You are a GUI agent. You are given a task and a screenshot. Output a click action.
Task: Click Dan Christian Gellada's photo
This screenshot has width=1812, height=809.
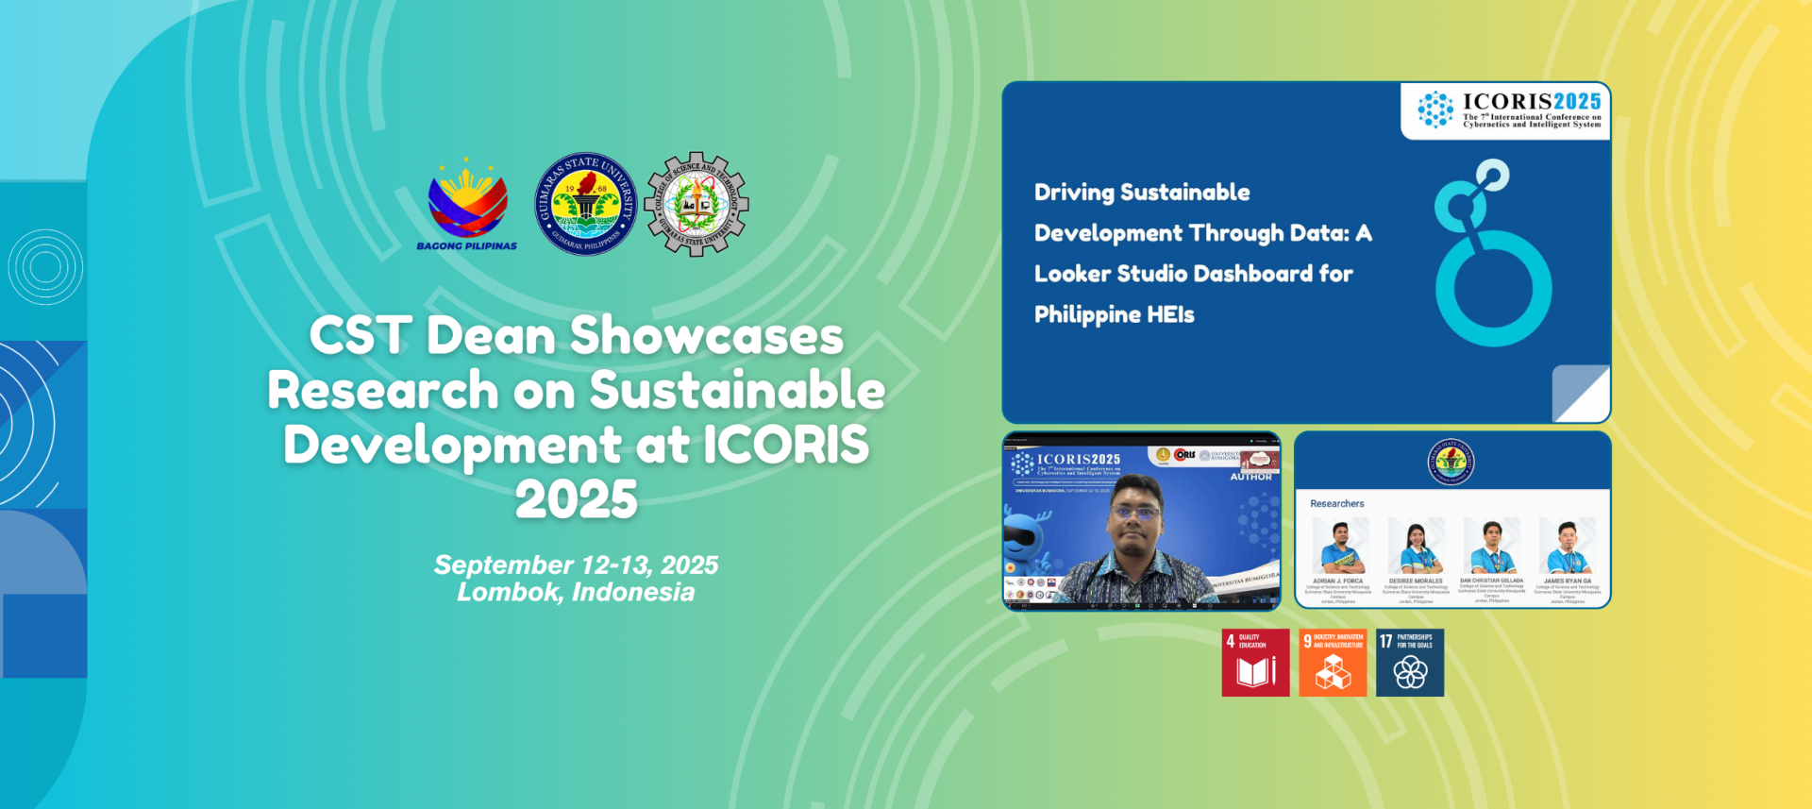pos(1491,548)
